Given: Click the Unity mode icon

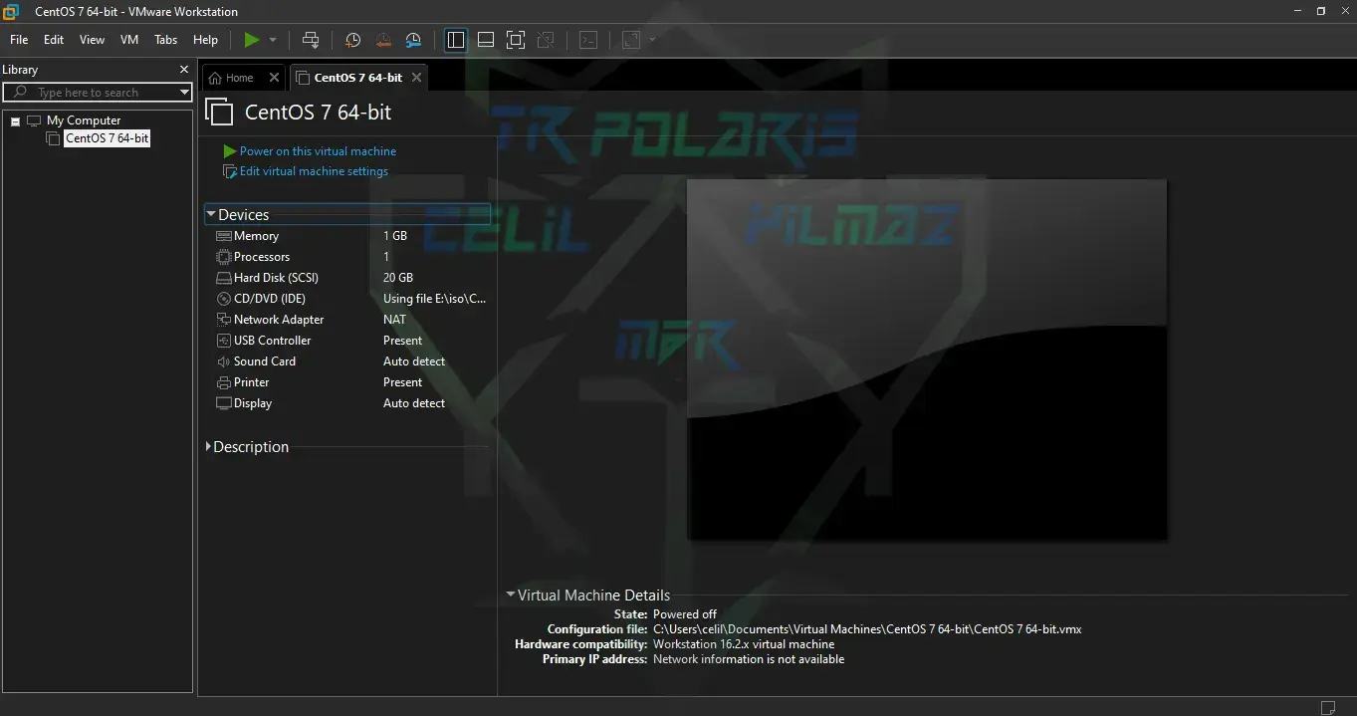Looking at the screenshot, I should [x=546, y=40].
